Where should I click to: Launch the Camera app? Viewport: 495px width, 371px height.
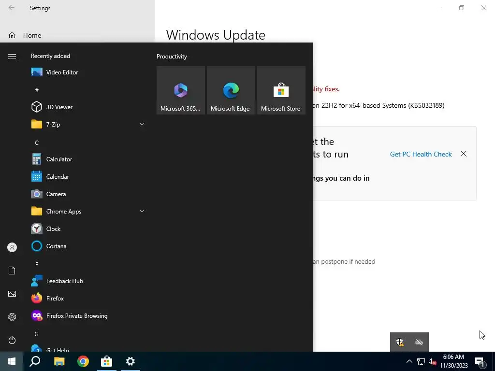point(88,194)
